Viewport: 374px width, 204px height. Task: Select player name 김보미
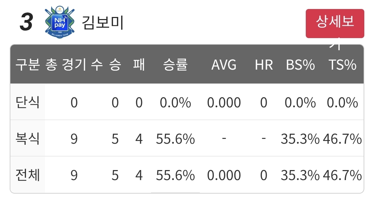(103, 23)
